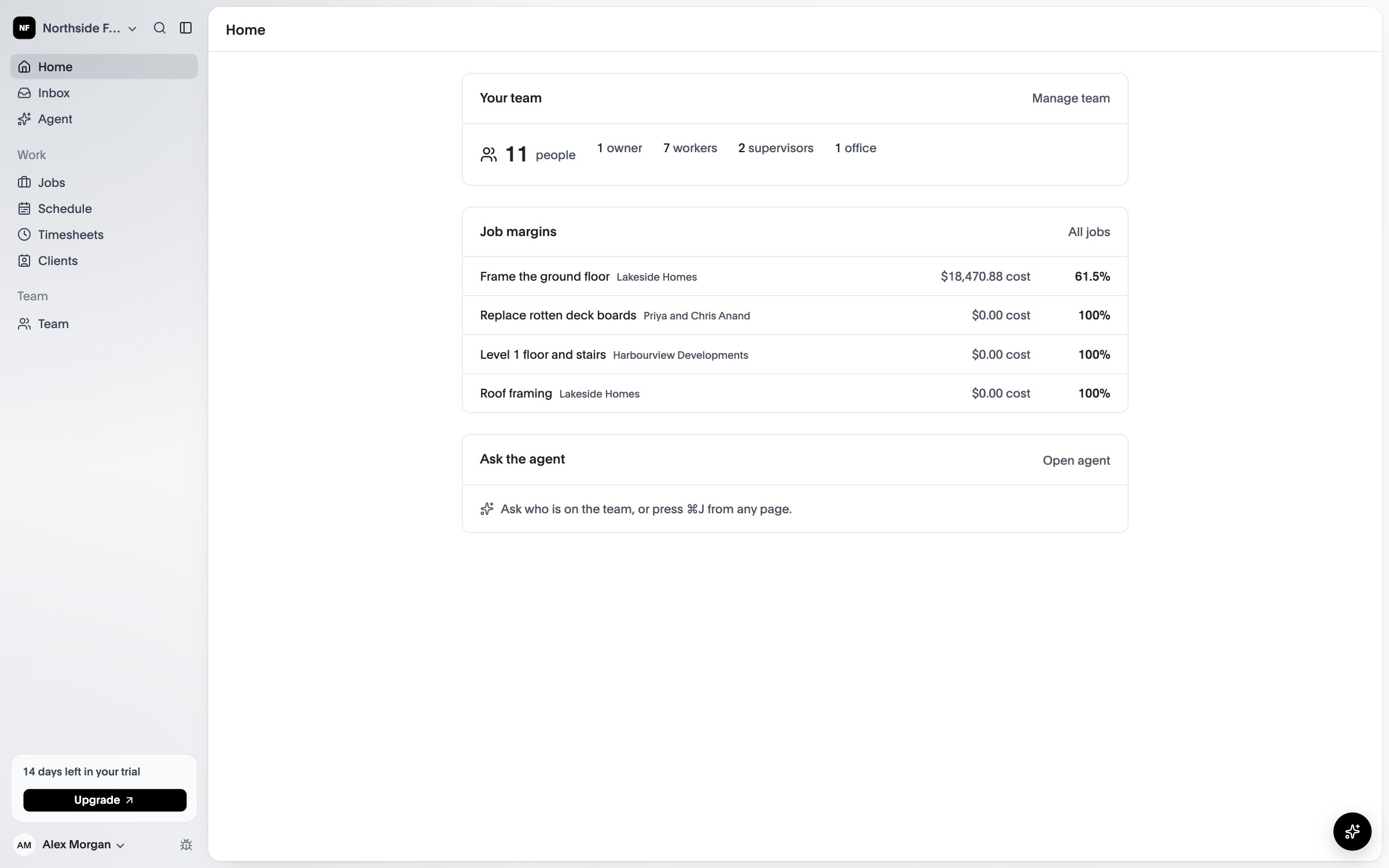Toggle the sidebar panel layout icon

pos(186,28)
